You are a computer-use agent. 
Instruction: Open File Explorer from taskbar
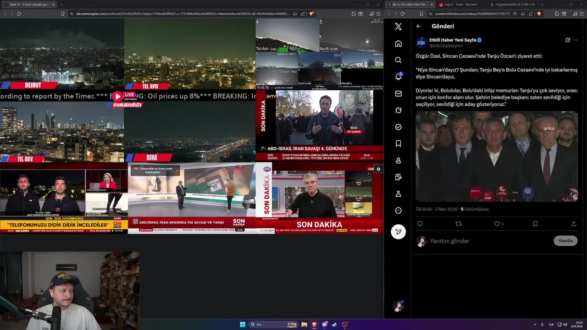point(304,324)
